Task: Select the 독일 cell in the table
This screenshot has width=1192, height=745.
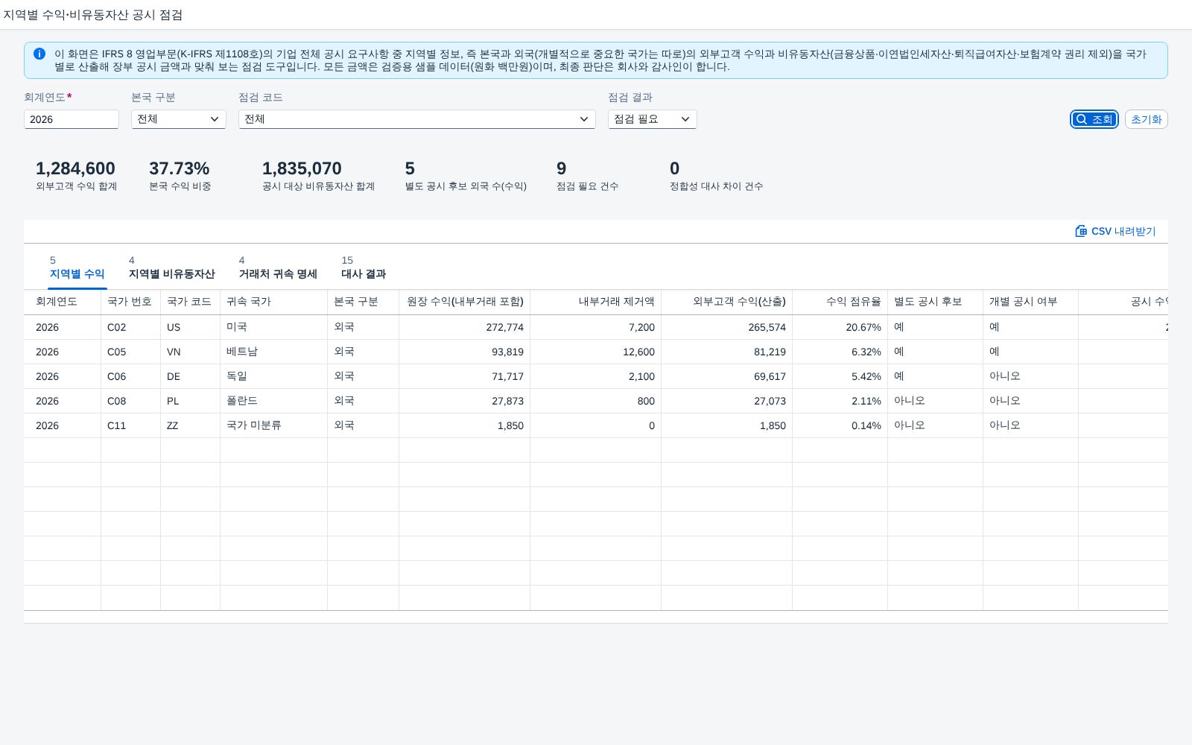Action: pyautogui.click(x=274, y=376)
